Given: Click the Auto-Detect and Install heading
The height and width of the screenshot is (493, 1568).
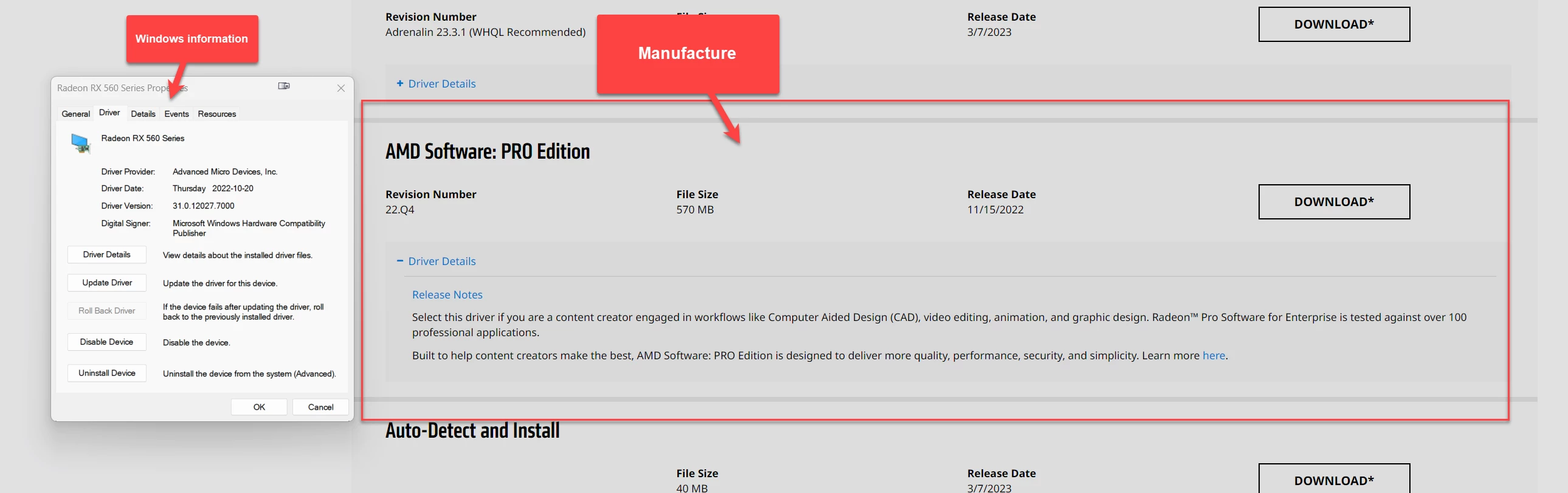Looking at the screenshot, I should [472, 430].
